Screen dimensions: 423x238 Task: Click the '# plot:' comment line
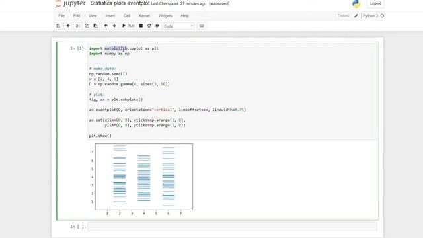click(x=96, y=95)
